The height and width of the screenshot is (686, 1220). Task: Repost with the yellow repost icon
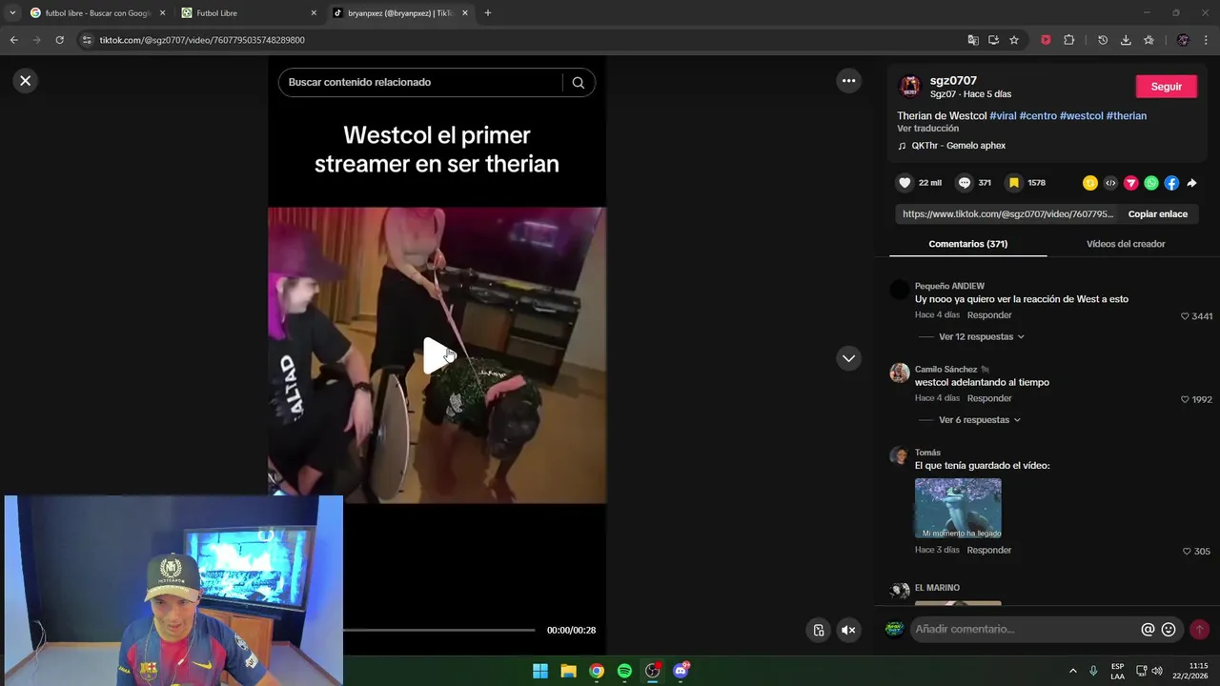tap(1090, 183)
